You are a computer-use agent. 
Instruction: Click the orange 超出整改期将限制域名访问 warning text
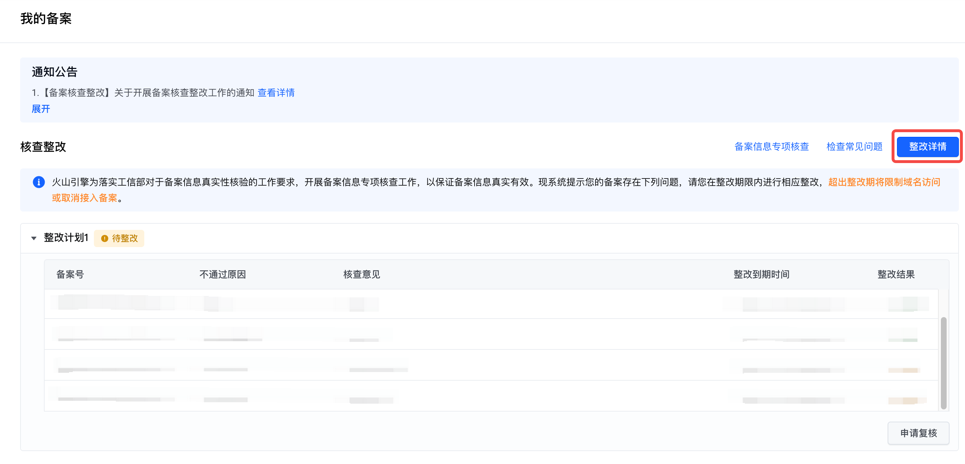884,182
